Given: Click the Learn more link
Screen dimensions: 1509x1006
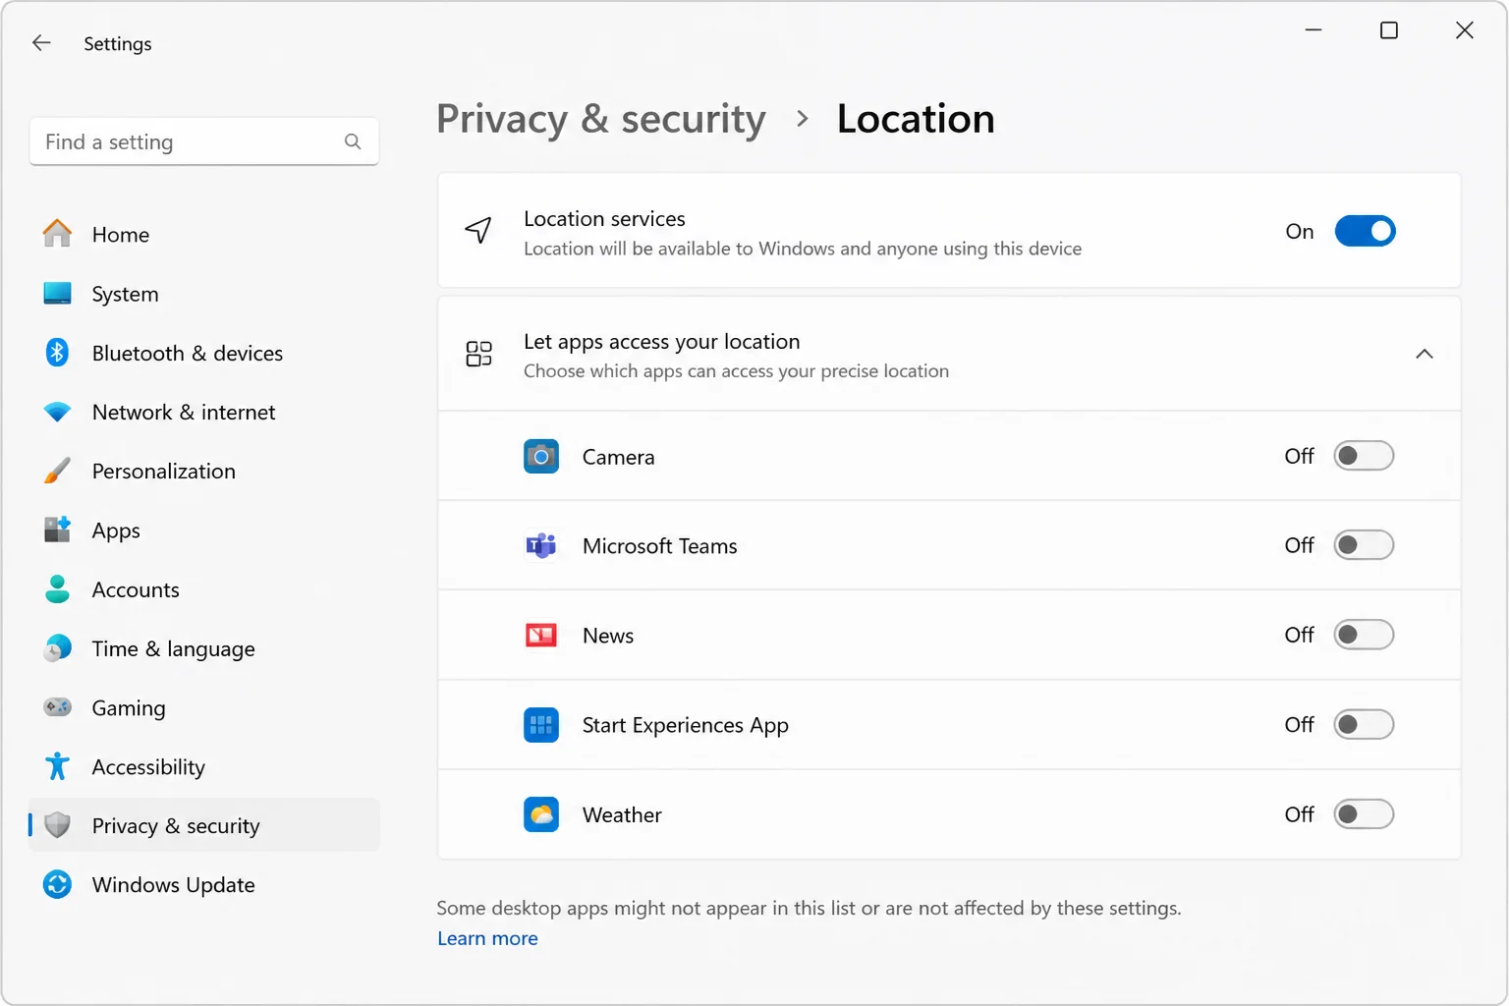Looking at the screenshot, I should click(x=487, y=938).
